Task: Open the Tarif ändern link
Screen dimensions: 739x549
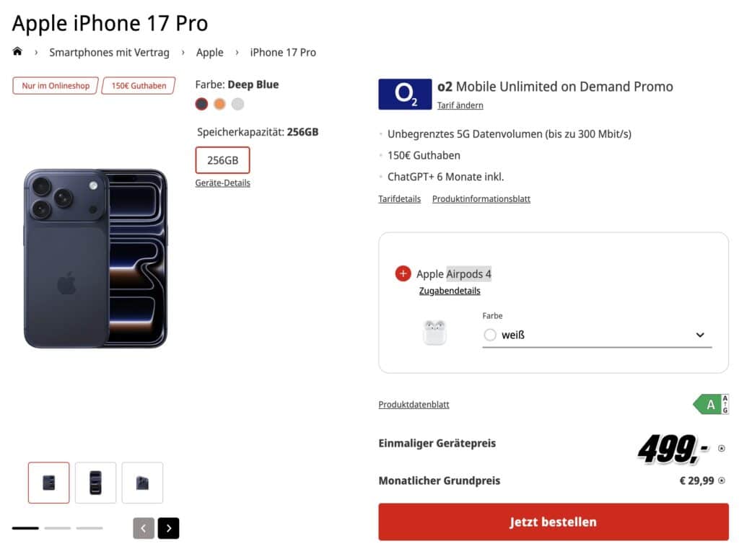Action: [x=460, y=105]
